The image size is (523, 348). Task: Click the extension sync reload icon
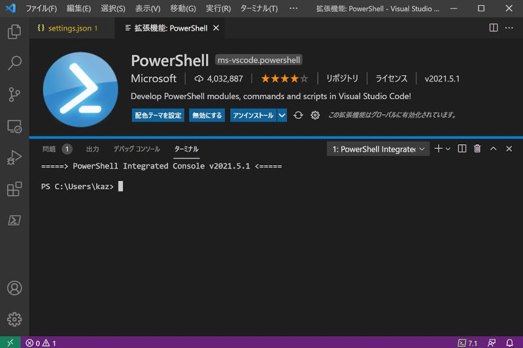click(298, 115)
